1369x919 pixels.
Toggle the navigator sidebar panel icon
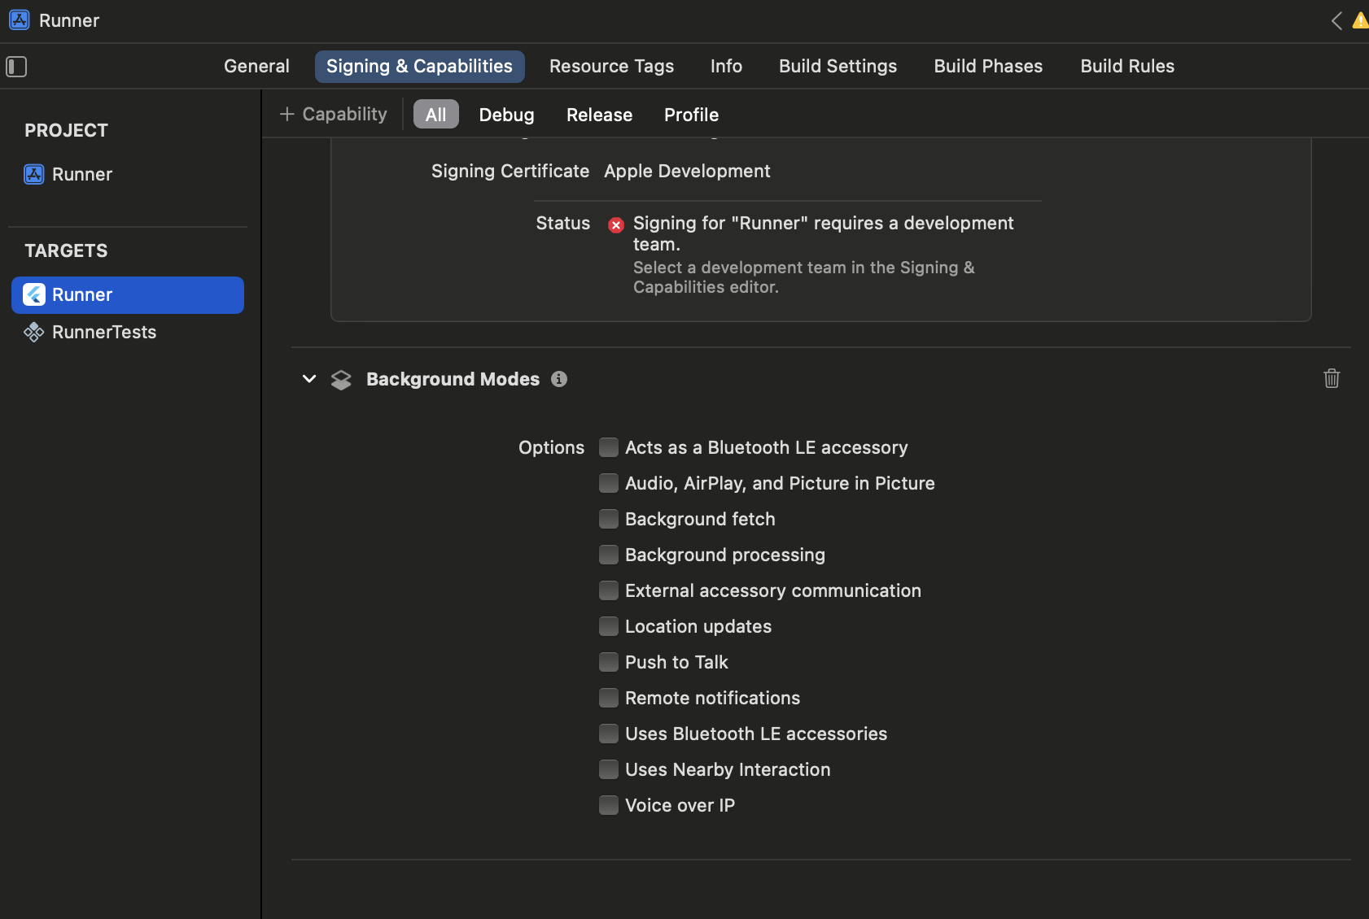[16, 67]
